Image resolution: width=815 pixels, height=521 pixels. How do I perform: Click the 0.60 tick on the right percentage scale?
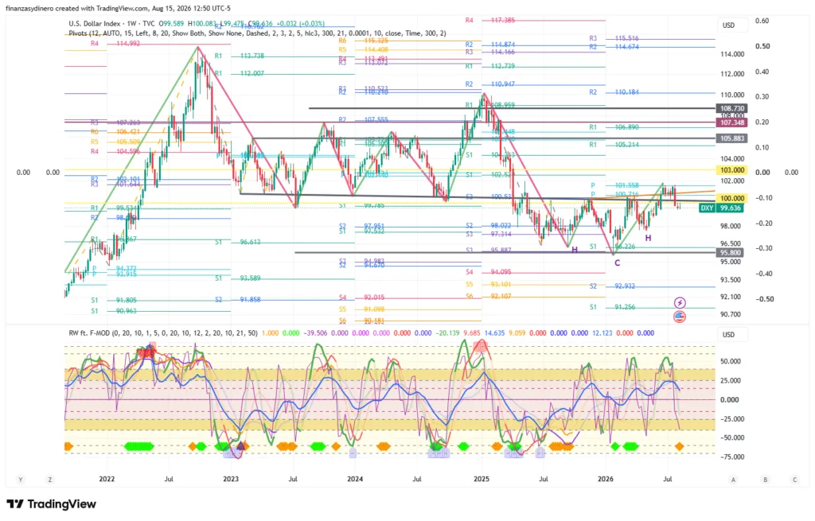762,21
